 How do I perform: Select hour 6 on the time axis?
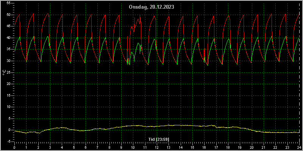click(x=86, y=147)
